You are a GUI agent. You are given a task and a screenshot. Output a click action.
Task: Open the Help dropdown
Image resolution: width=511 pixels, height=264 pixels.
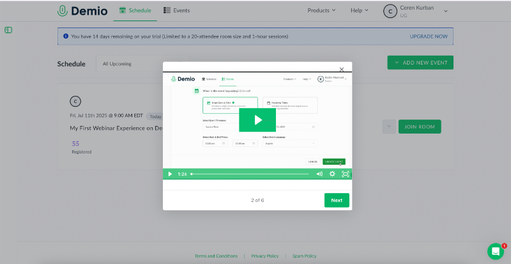click(x=360, y=10)
